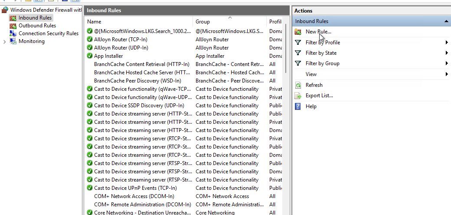Click green check icon for AllJoyn Router (UDP-In)
The width and height of the screenshot is (451, 215).
(x=90, y=47)
